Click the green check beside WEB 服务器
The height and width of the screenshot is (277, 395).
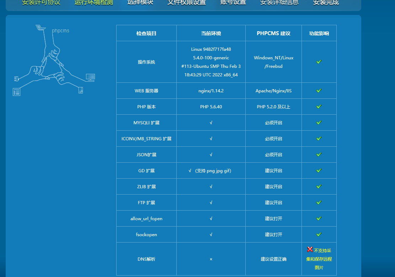point(319,90)
